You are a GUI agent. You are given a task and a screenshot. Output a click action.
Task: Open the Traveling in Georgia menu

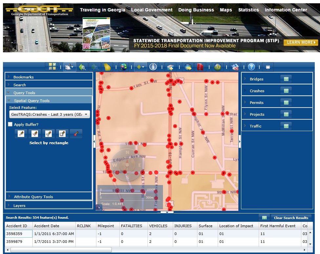(x=102, y=10)
